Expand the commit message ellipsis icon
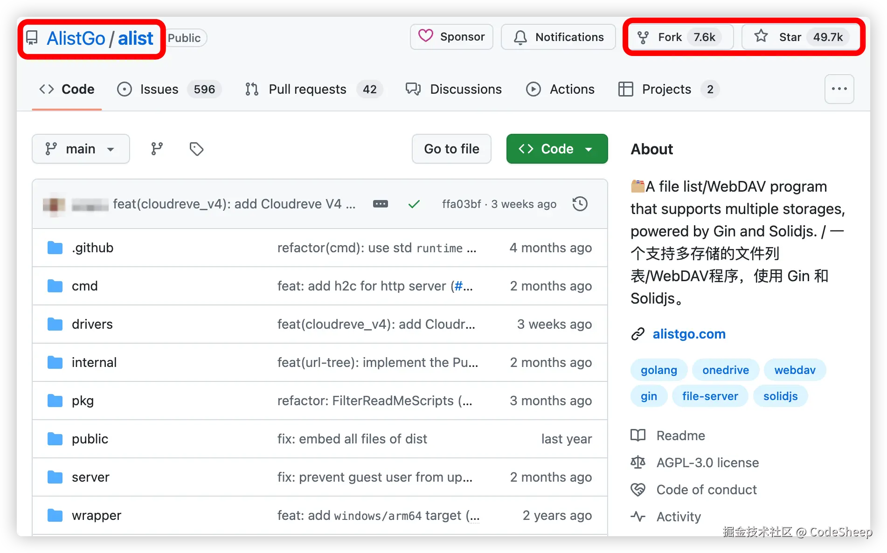This screenshot has width=887, height=553. 381,204
